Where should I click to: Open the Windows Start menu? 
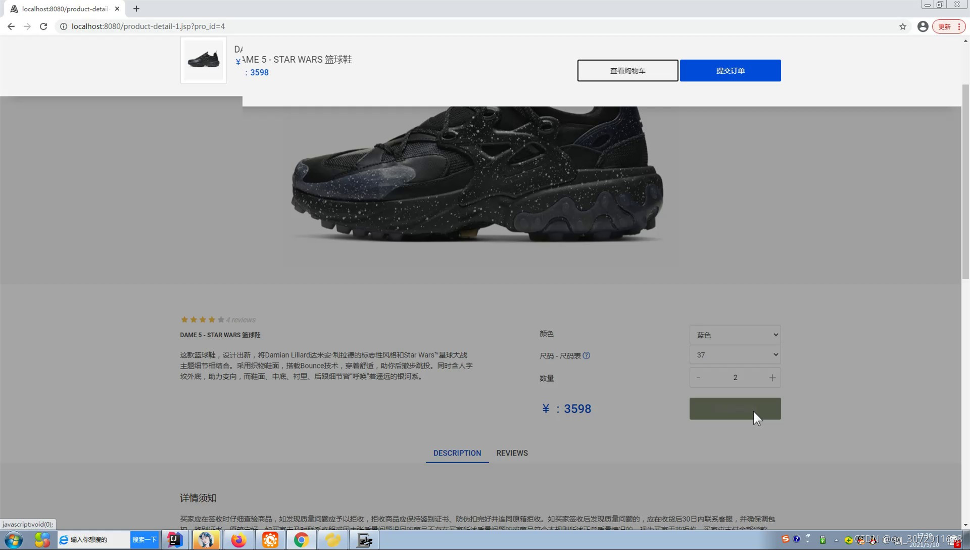tap(14, 540)
